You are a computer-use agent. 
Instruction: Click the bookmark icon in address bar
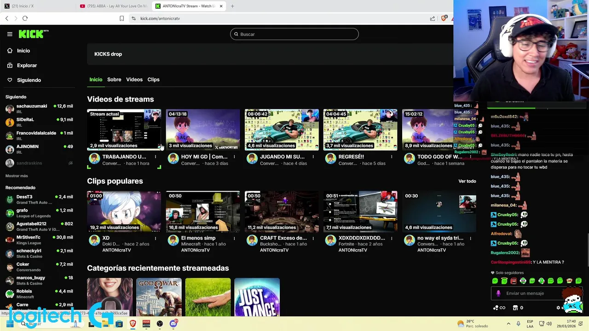pos(121,18)
